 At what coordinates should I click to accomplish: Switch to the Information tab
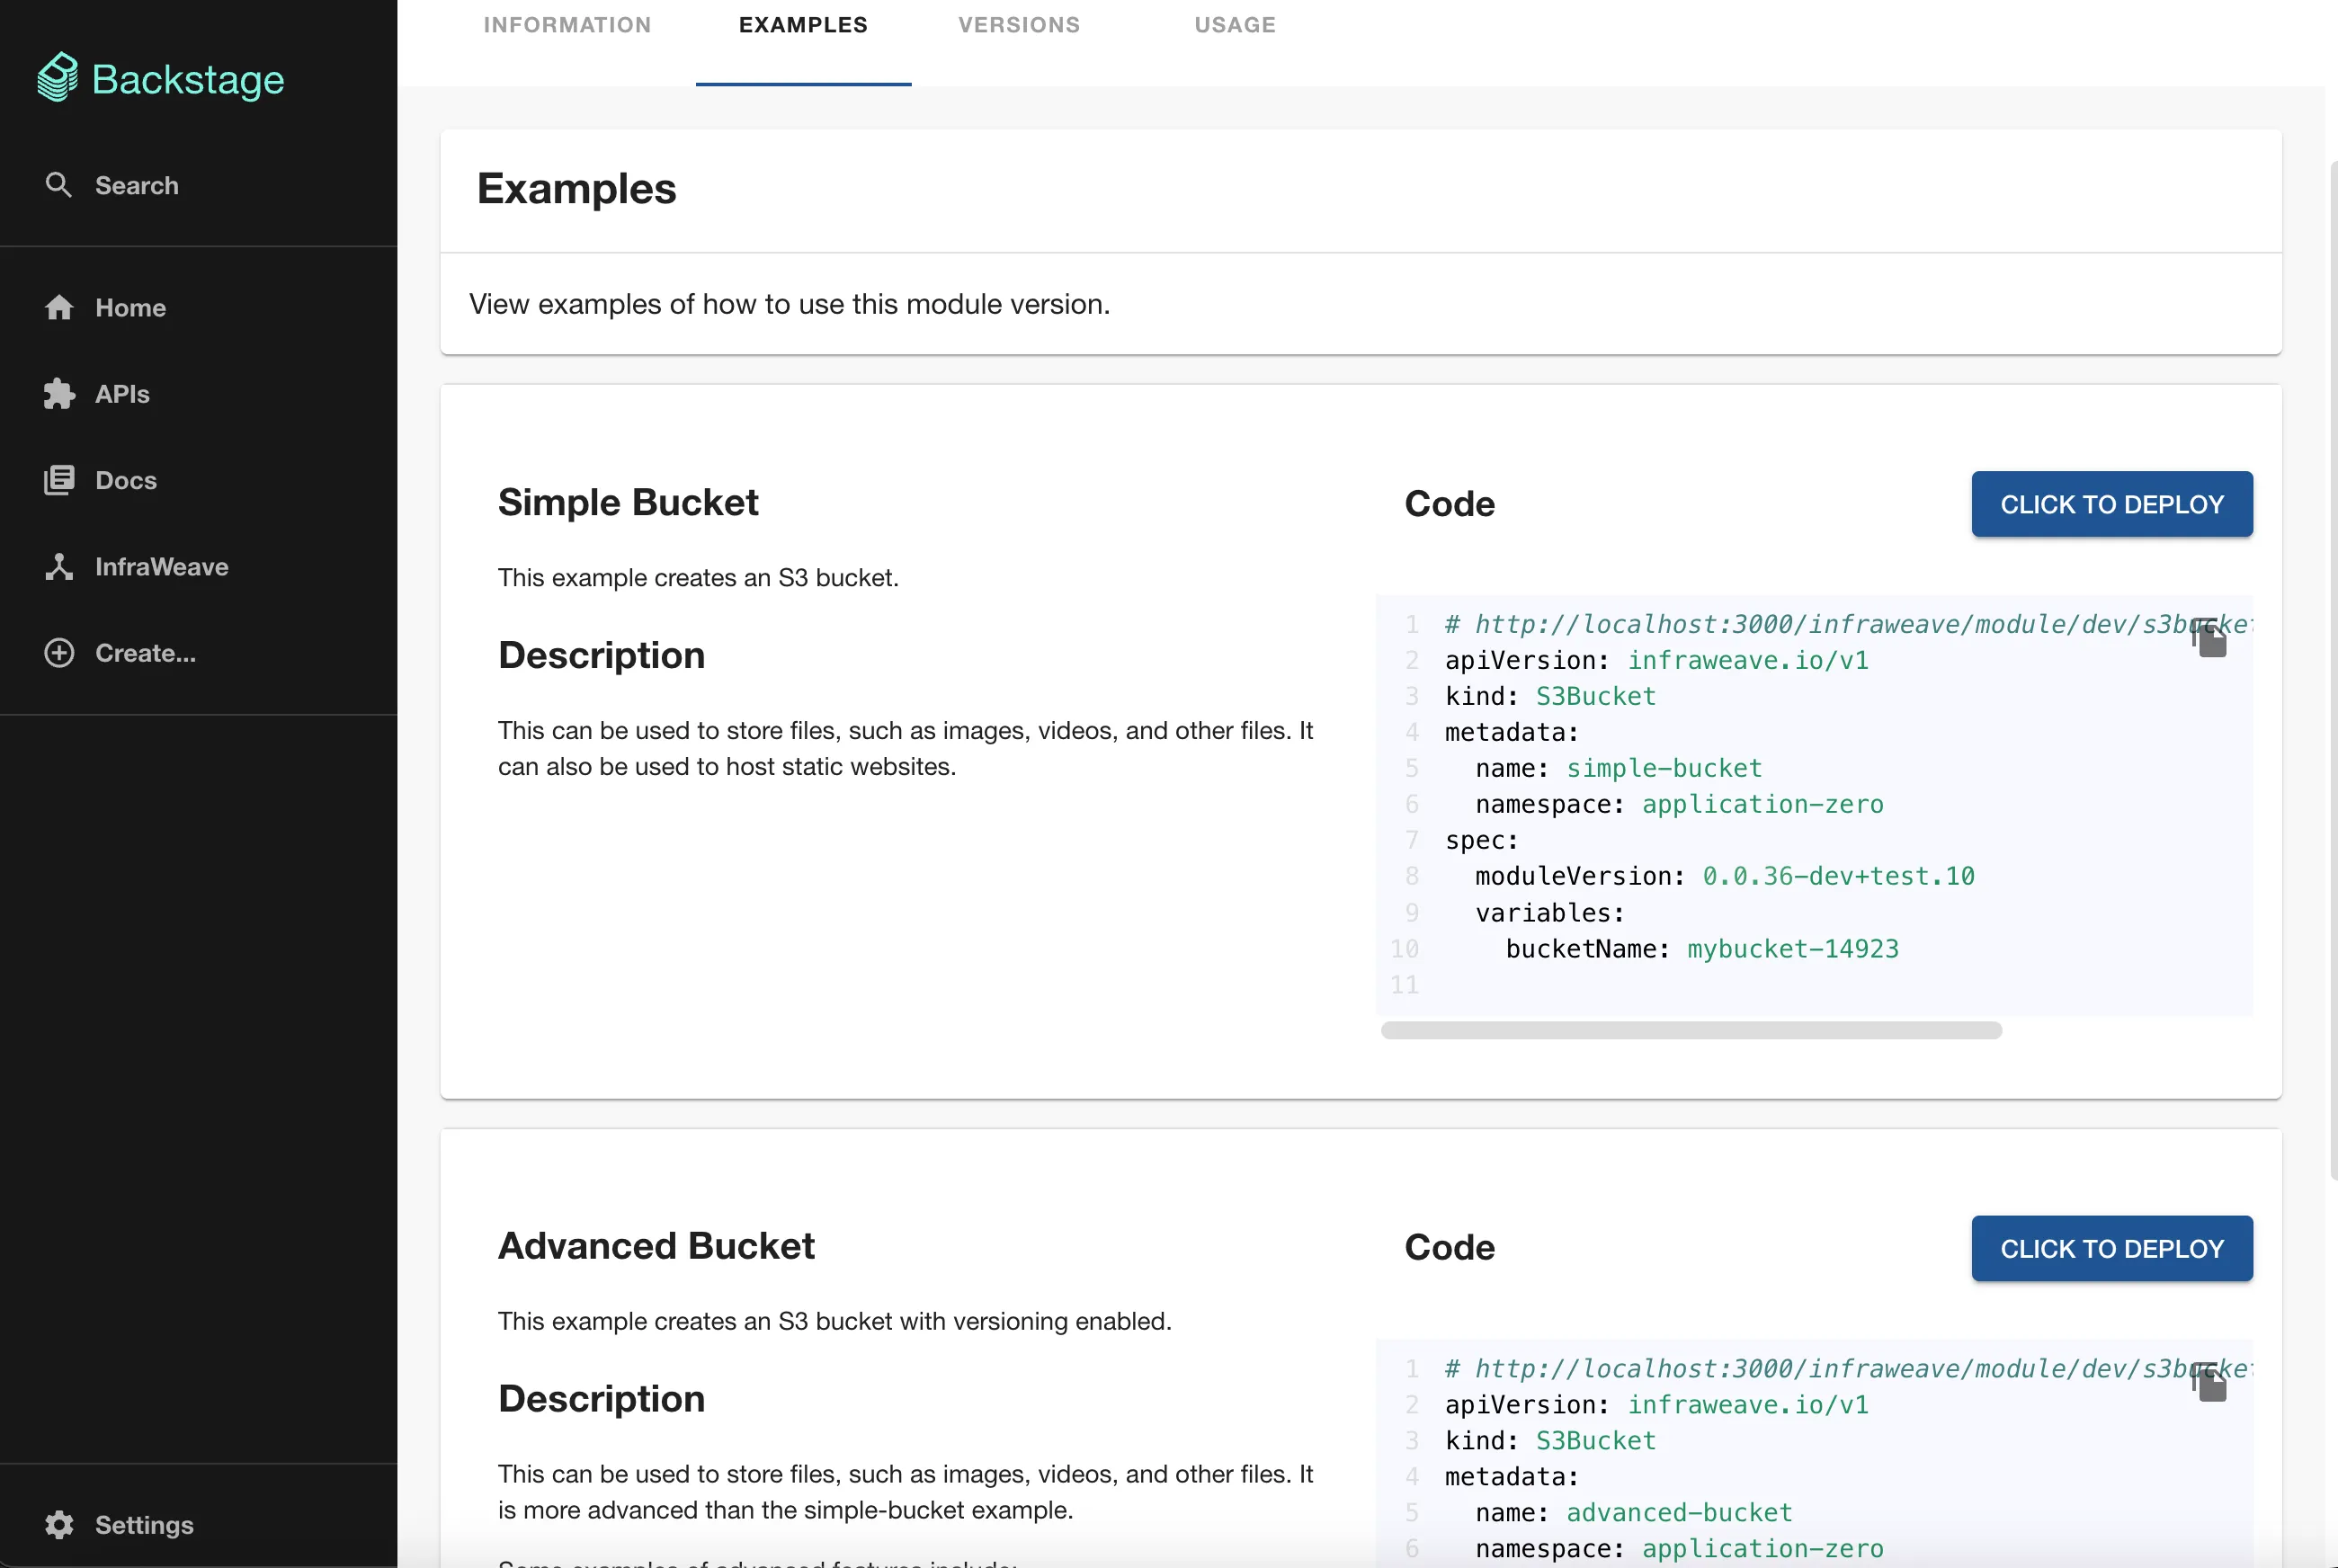coord(567,25)
